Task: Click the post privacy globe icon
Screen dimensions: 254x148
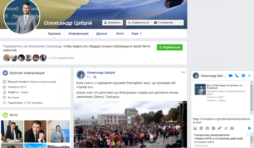Action: pos(95,77)
